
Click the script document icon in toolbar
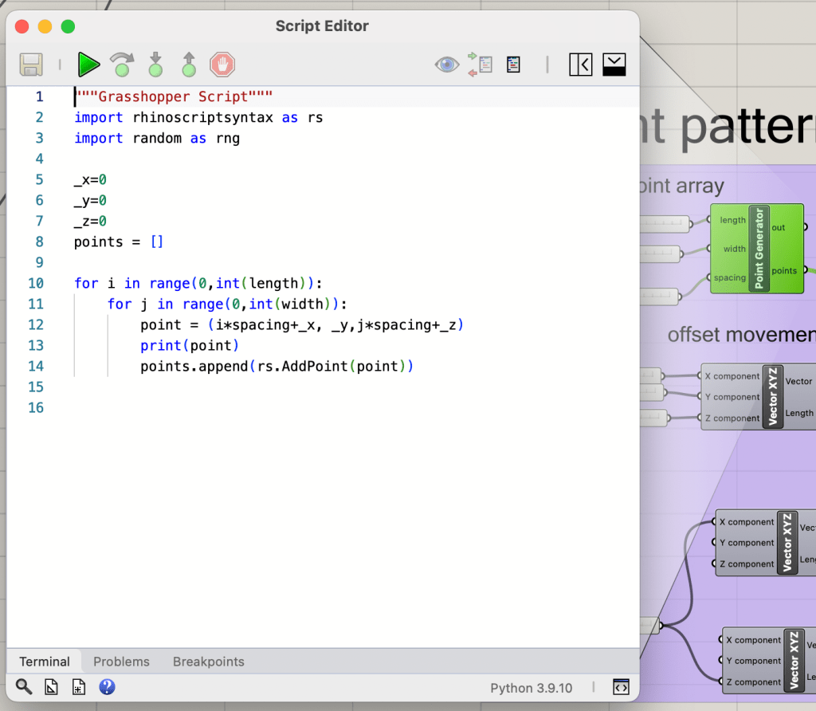pyautogui.click(x=513, y=65)
